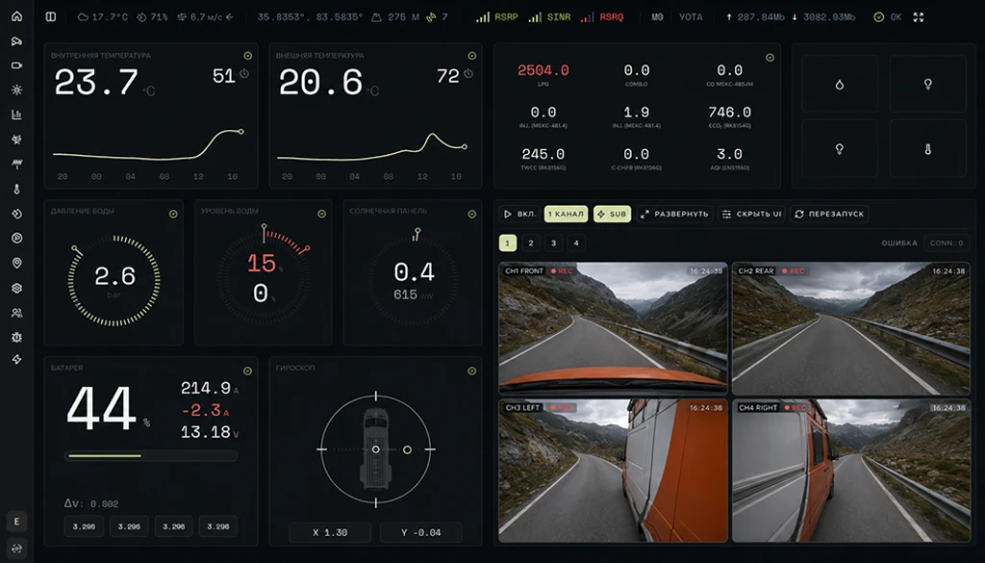Toggle the water drop switch tile
Screen dimensions: 985x563
coord(840,84)
